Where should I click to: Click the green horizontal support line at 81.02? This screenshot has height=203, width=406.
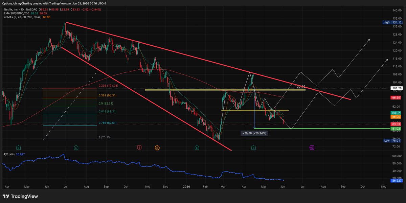click(321, 129)
